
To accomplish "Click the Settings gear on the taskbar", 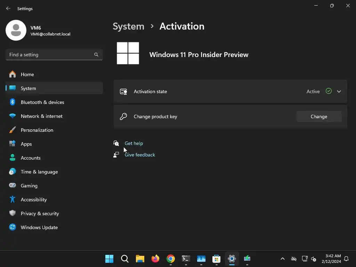I will coord(232,259).
